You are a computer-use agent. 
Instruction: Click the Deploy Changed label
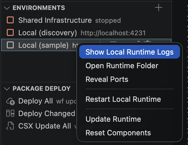tap(47, 113)
